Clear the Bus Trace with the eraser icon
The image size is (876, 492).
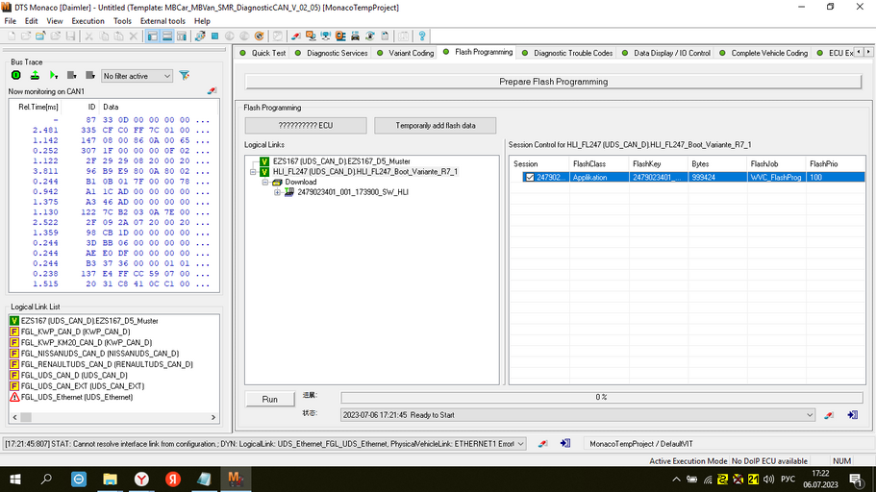[x=212, y=90]
